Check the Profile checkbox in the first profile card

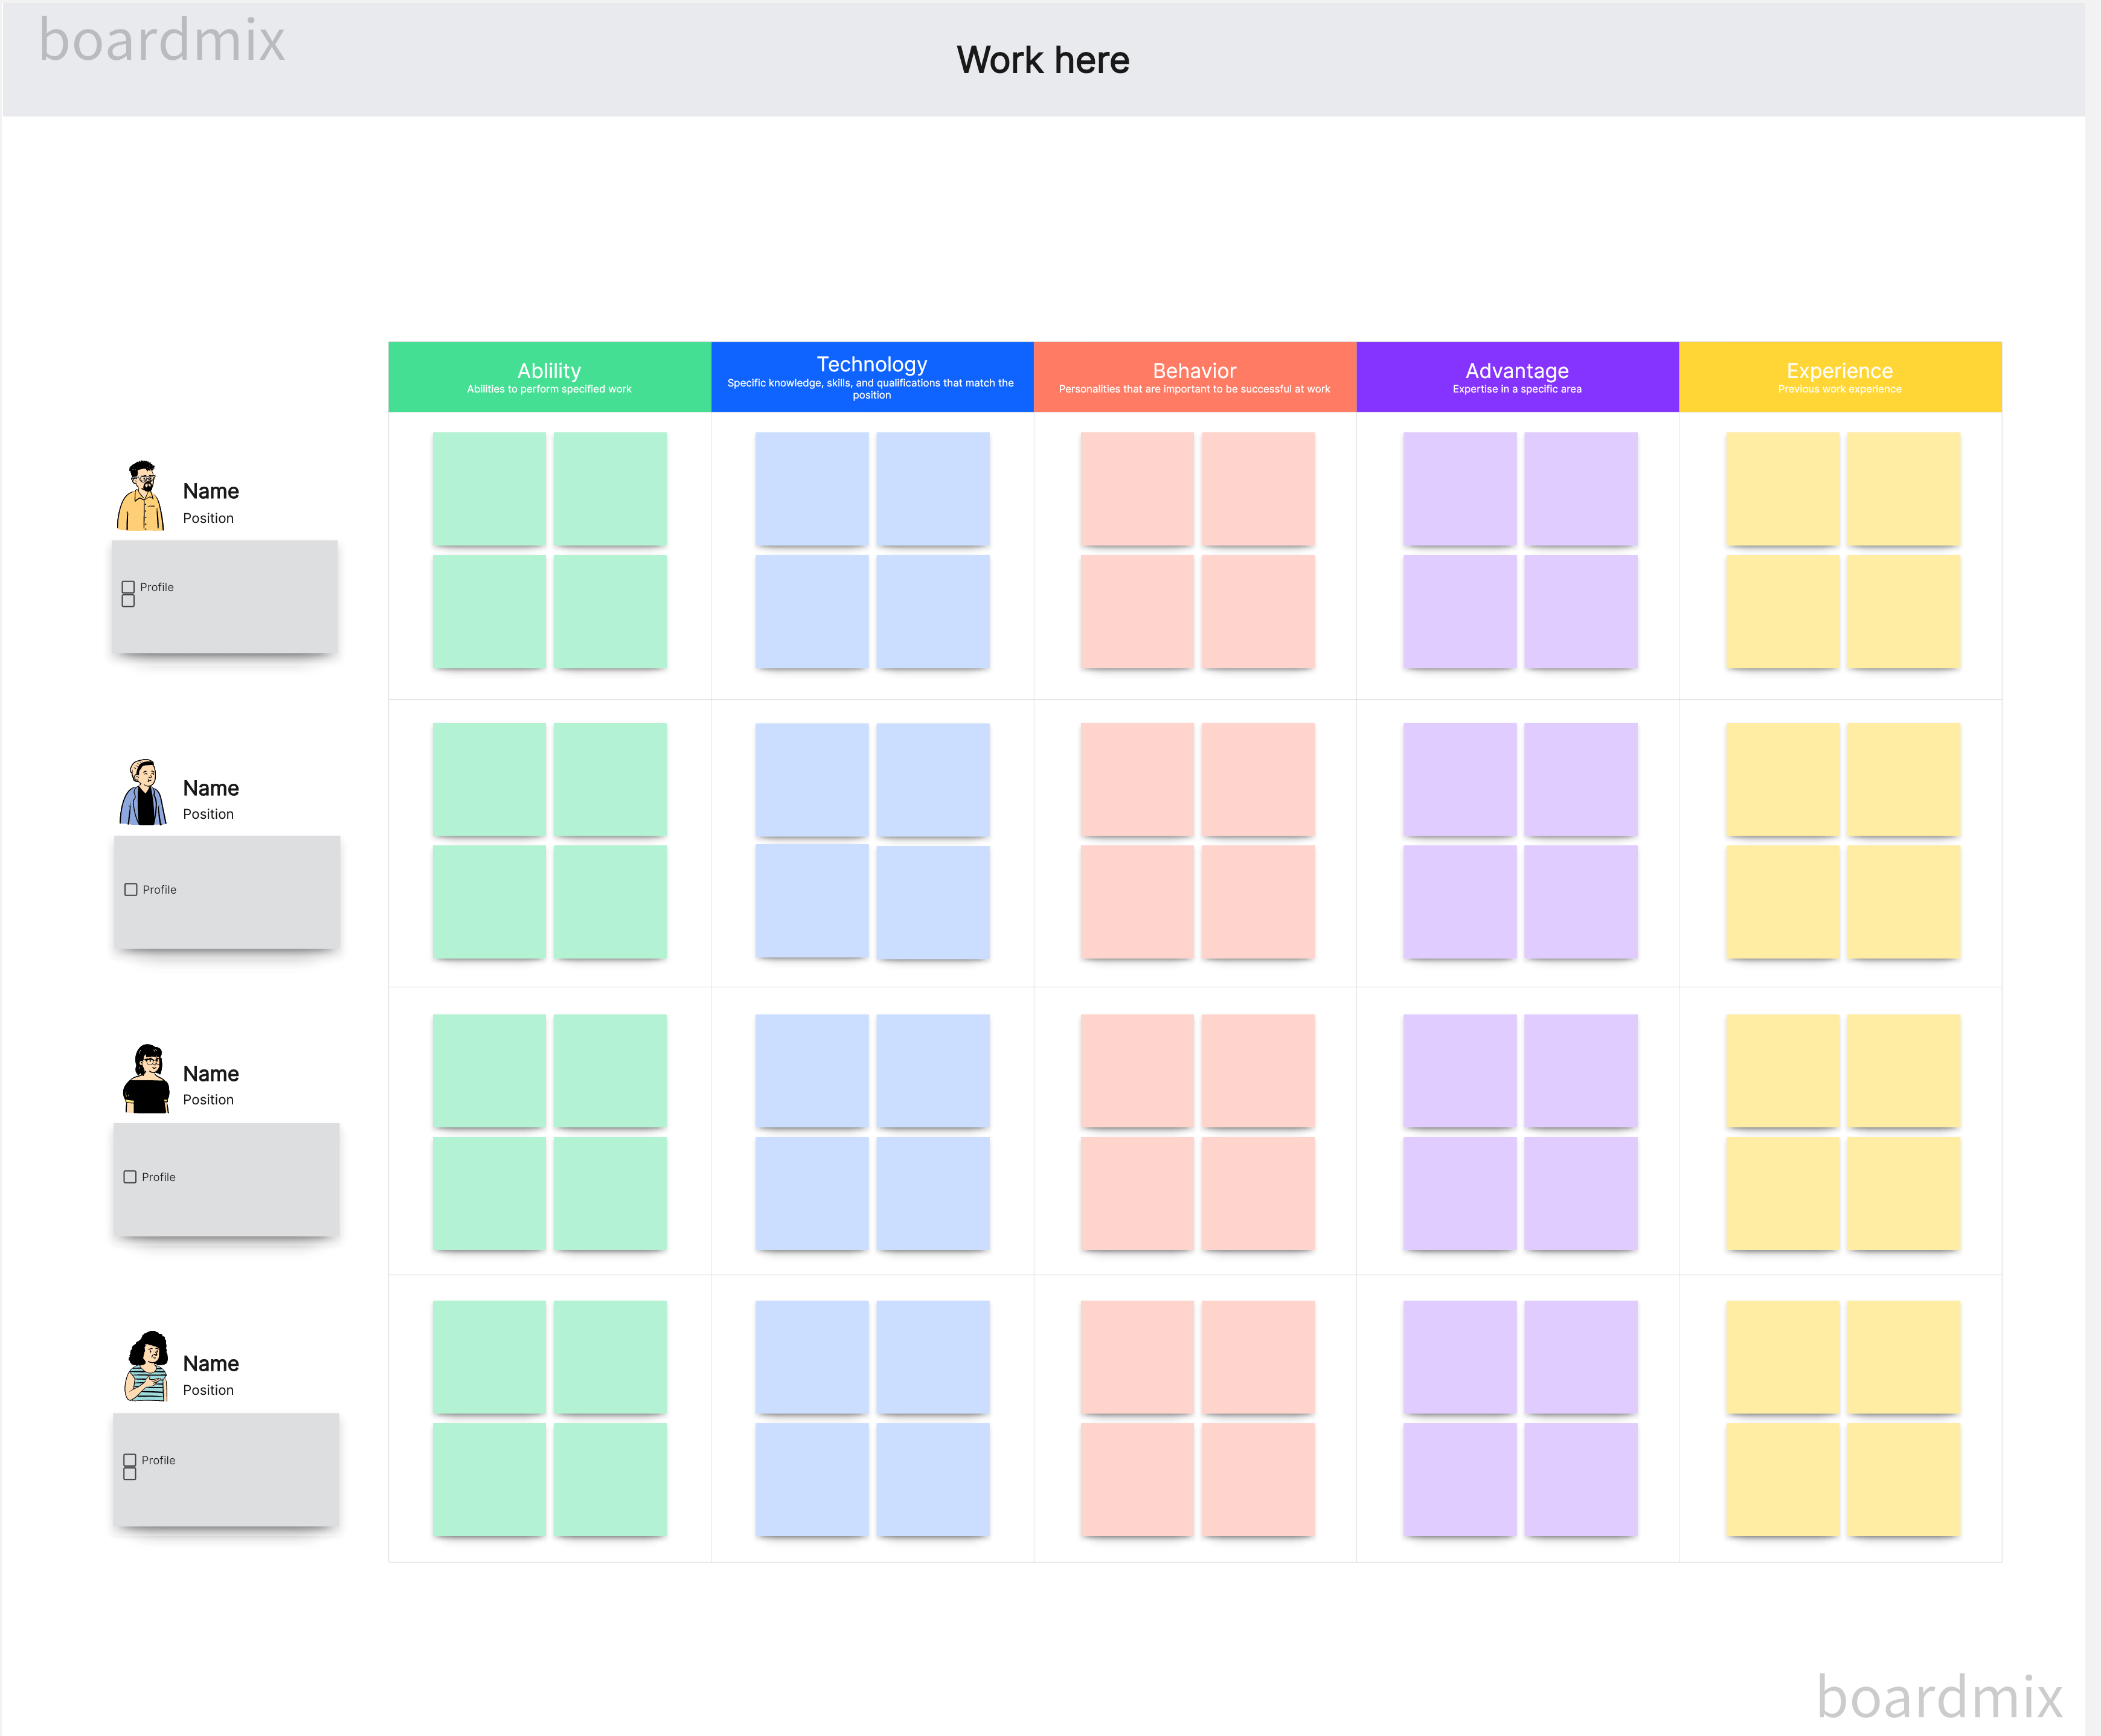pyautogui.click(x=128, y=587)
